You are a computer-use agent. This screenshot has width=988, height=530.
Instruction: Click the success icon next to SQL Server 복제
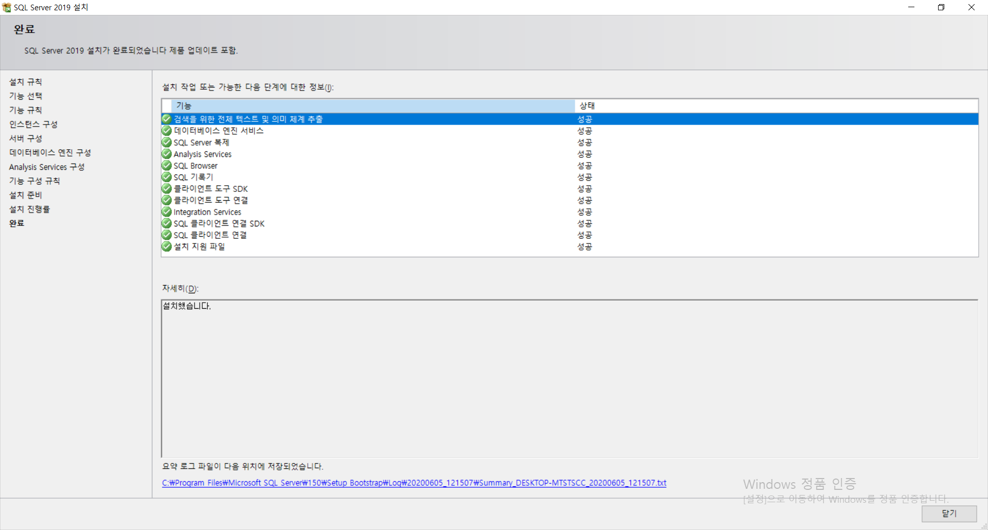pyautogui.click(x=167, y=142)
